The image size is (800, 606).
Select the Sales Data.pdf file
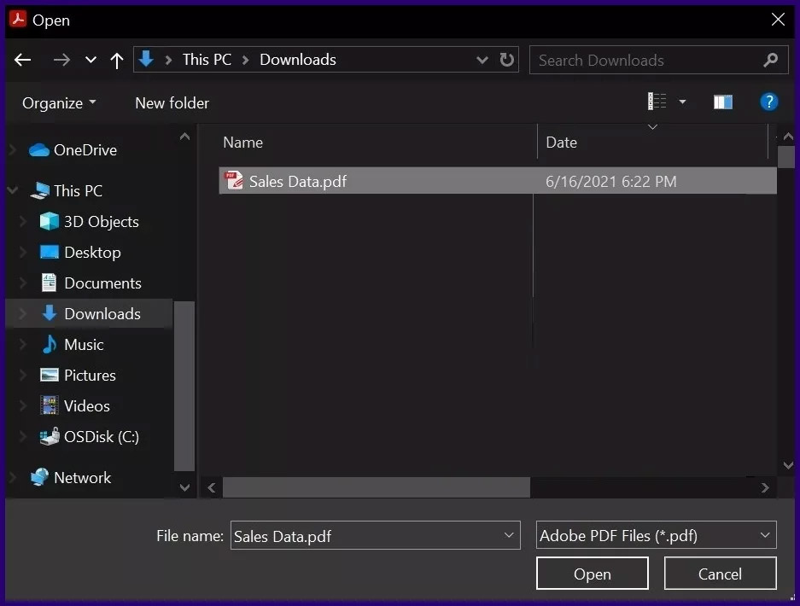click(x=297, y=181)
